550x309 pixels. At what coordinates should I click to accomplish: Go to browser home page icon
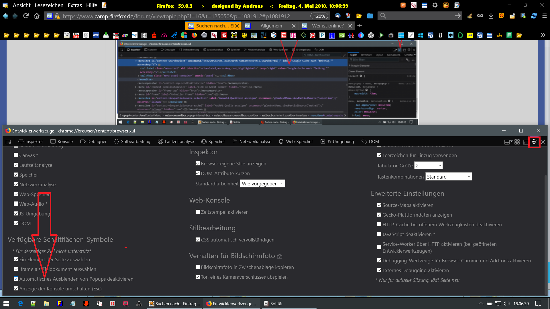coord(36,16)
